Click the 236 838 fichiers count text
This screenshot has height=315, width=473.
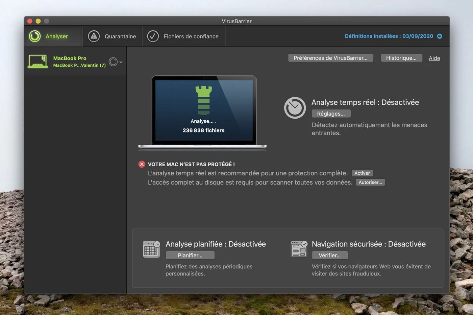(x=204, y=130)
